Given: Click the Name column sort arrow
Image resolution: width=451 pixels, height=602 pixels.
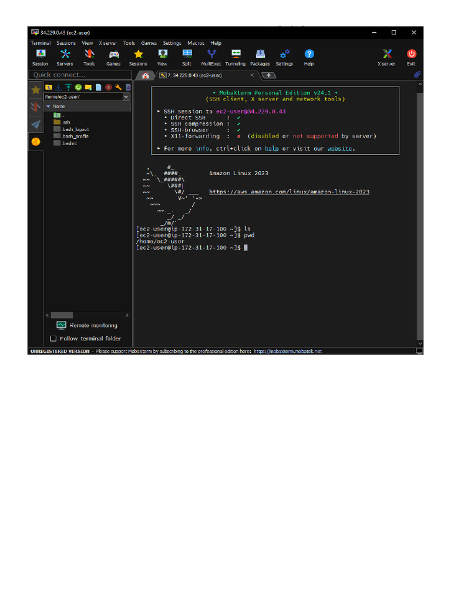Looking at the screenshot, I should 48,106.
